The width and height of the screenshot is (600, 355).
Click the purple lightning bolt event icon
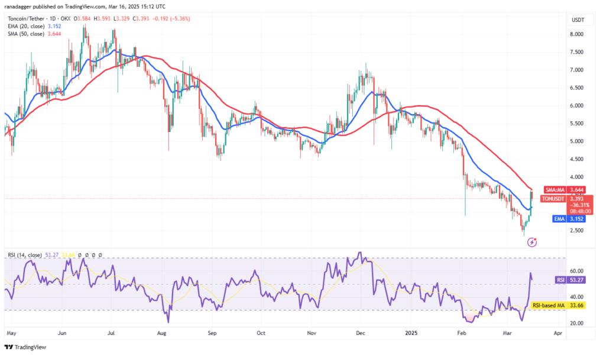[532, 242]
